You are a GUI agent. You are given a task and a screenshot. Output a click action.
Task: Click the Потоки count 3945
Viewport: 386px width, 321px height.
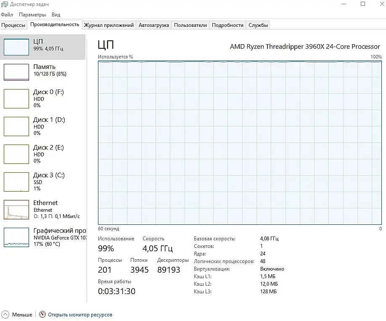point(139,270)
